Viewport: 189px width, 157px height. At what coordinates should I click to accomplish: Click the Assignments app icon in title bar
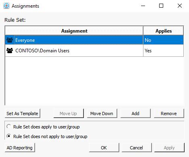pos(6,6)
